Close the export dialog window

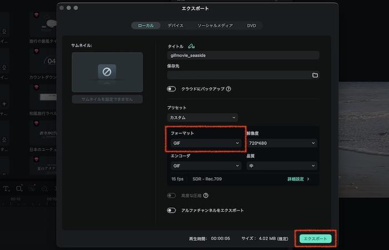[62, 8]
